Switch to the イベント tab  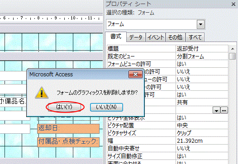click(x=156, y=37)
